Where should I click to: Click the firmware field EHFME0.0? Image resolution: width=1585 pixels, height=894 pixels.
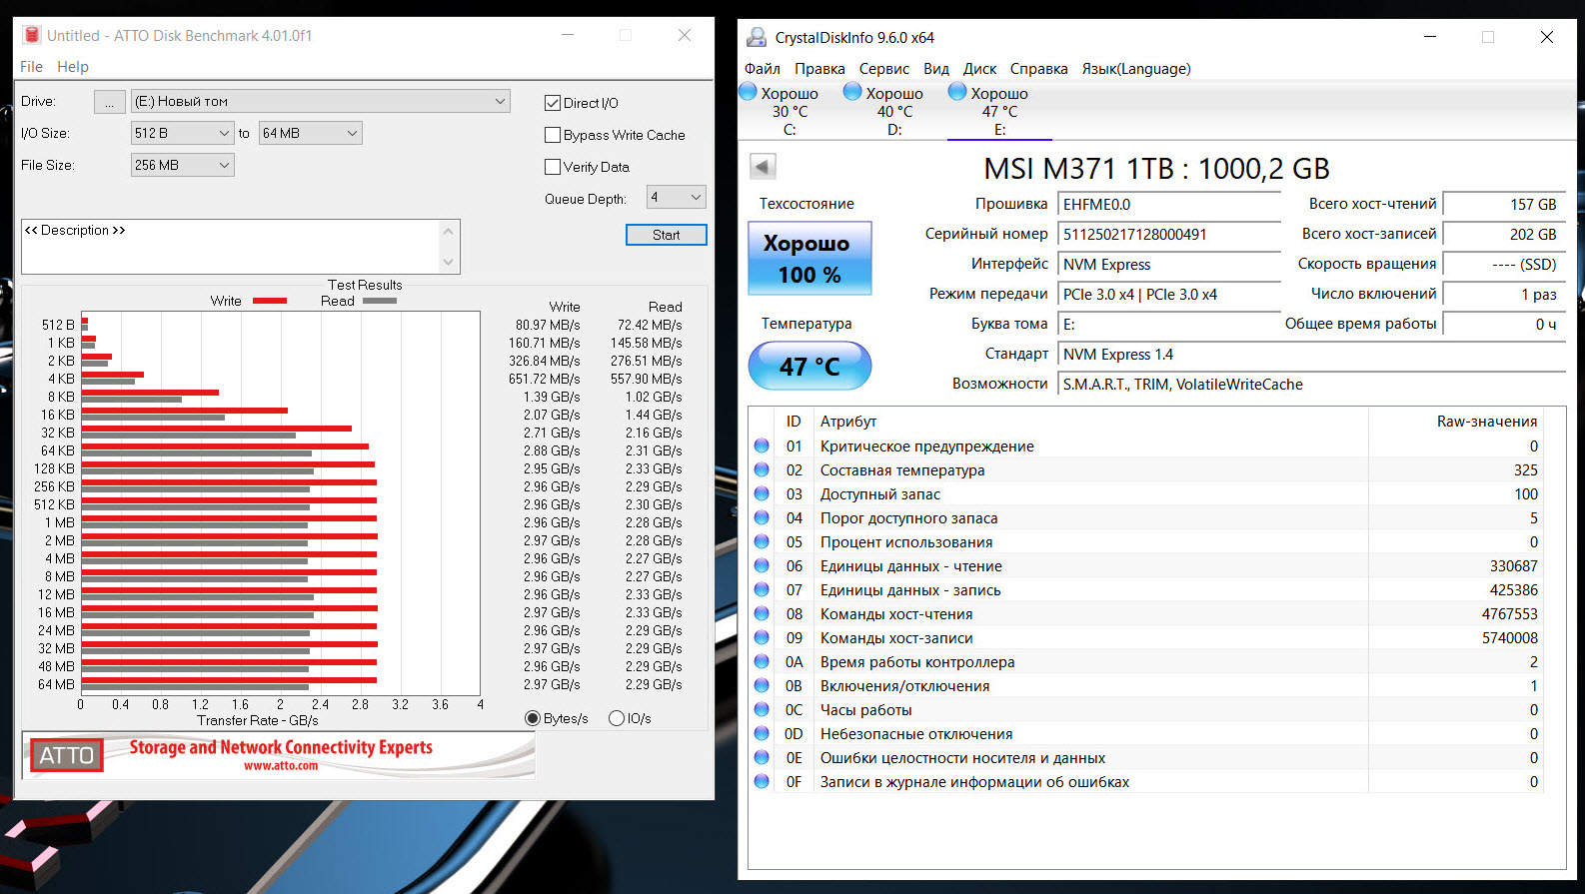click(x=1169, y=205)
